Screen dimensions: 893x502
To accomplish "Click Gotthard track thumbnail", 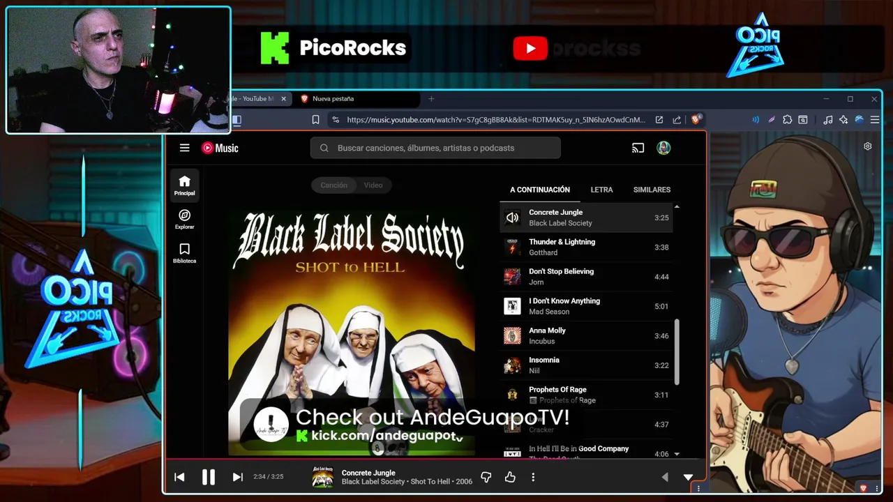I will coord(512,247).
